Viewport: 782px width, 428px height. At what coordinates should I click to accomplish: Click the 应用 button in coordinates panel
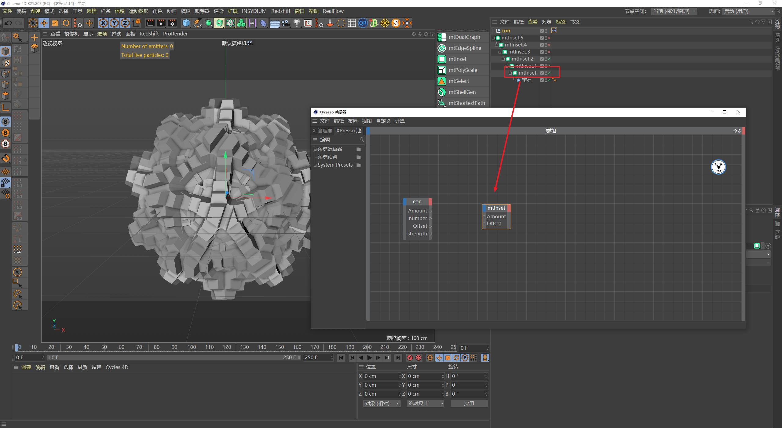tap(469, 403)
